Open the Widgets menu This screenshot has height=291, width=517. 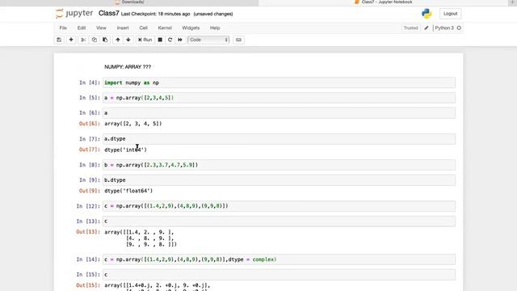[x=191, y=28]
